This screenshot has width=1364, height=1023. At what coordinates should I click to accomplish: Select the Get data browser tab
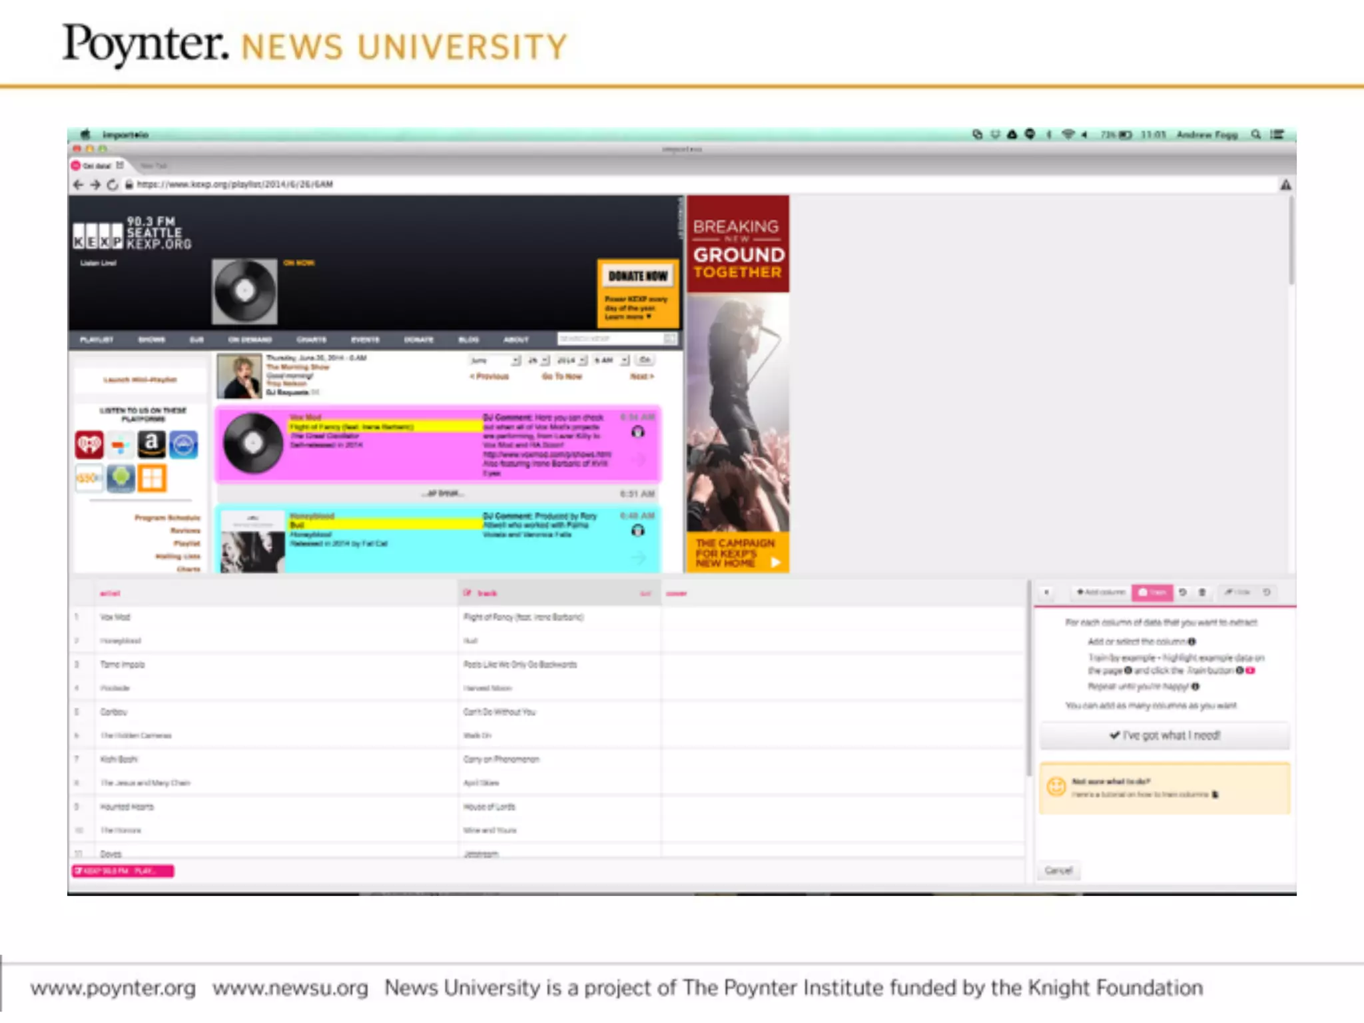click(x=97, y=165)
